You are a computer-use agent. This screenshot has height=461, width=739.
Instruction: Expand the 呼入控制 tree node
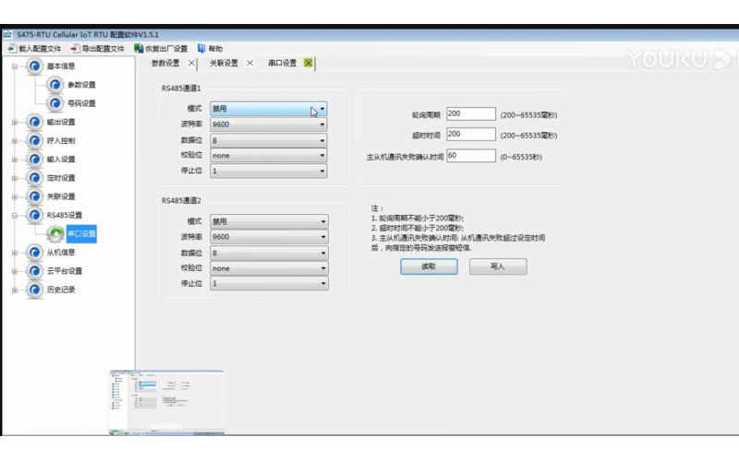tap(15, 141)
